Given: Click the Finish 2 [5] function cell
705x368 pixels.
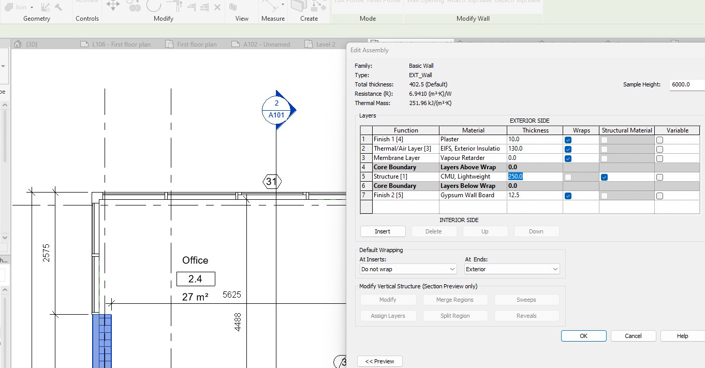Looking at the screenshot, I should 406,195.
